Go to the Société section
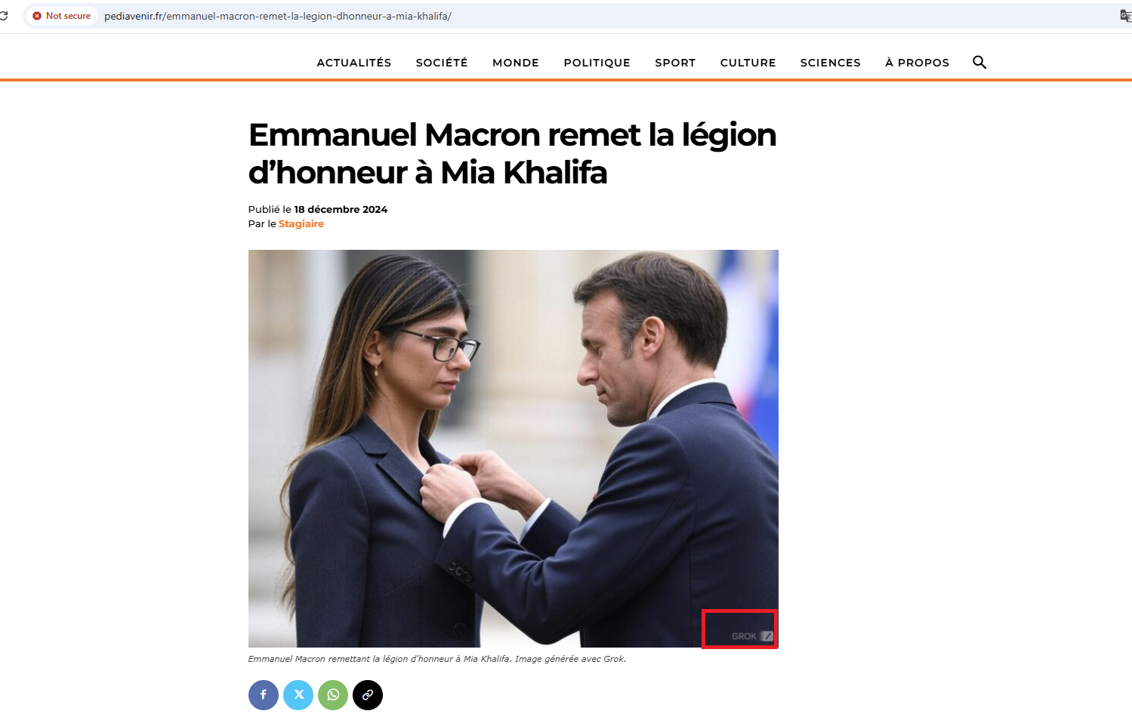The image size is (1132, 717). pyautogui.click(x=442, y=63)
